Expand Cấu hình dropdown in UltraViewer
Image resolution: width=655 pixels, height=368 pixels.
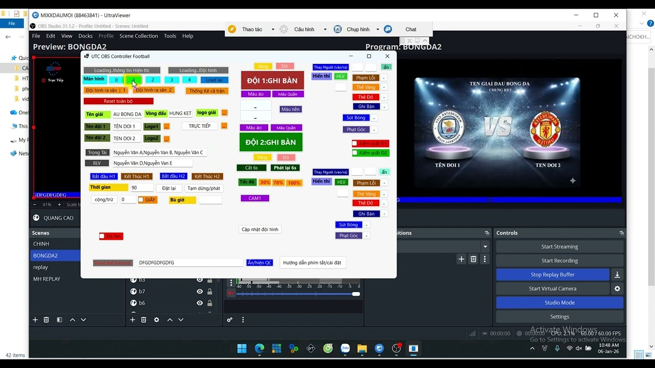325,30
